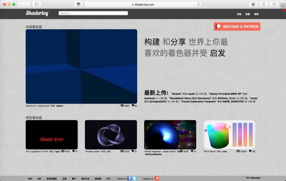Viewport: 286px width, 181px height.
Task: Click the heart icon on Voxel tunnel shader
Action: coord(133,105)
